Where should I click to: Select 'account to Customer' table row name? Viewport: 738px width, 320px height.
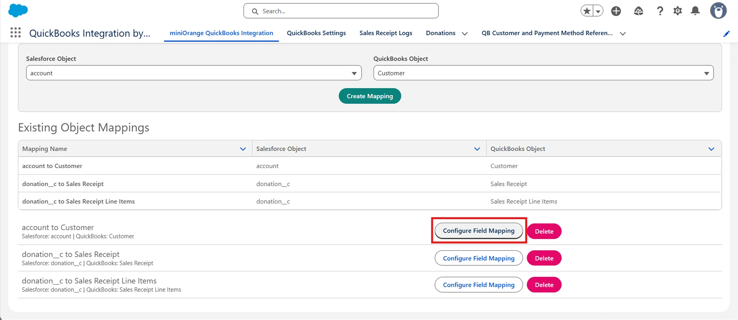click(52, 166)
